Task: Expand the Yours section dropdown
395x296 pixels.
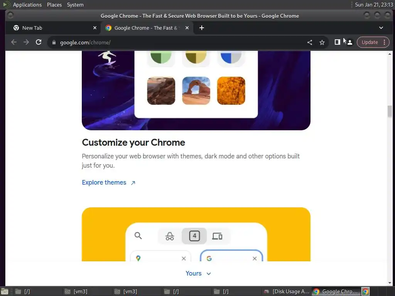Action: [198, 273]
